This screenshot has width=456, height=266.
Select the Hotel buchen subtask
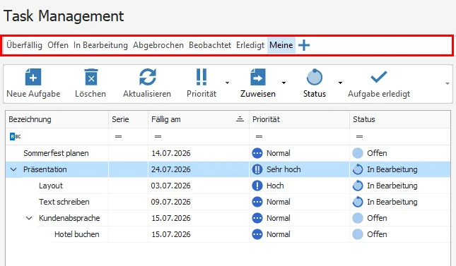[x=77, y=234]
